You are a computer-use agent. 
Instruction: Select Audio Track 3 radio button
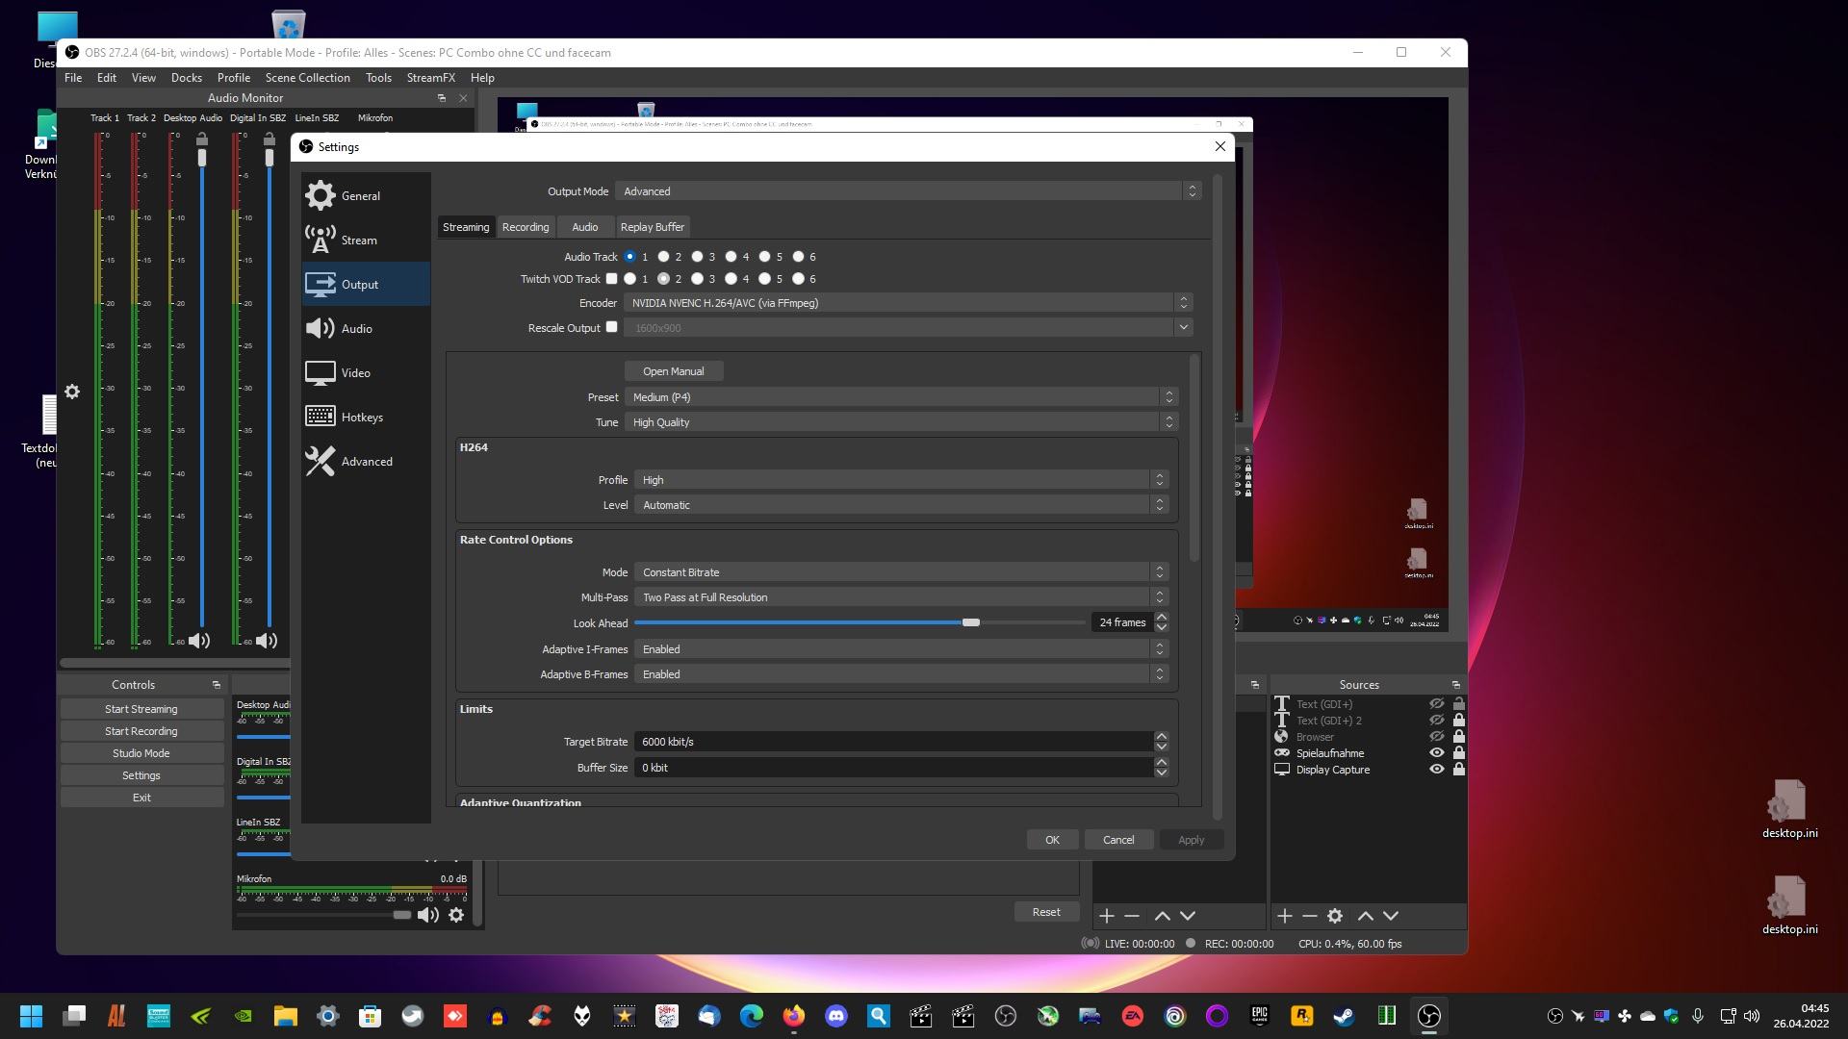(697, 257)
